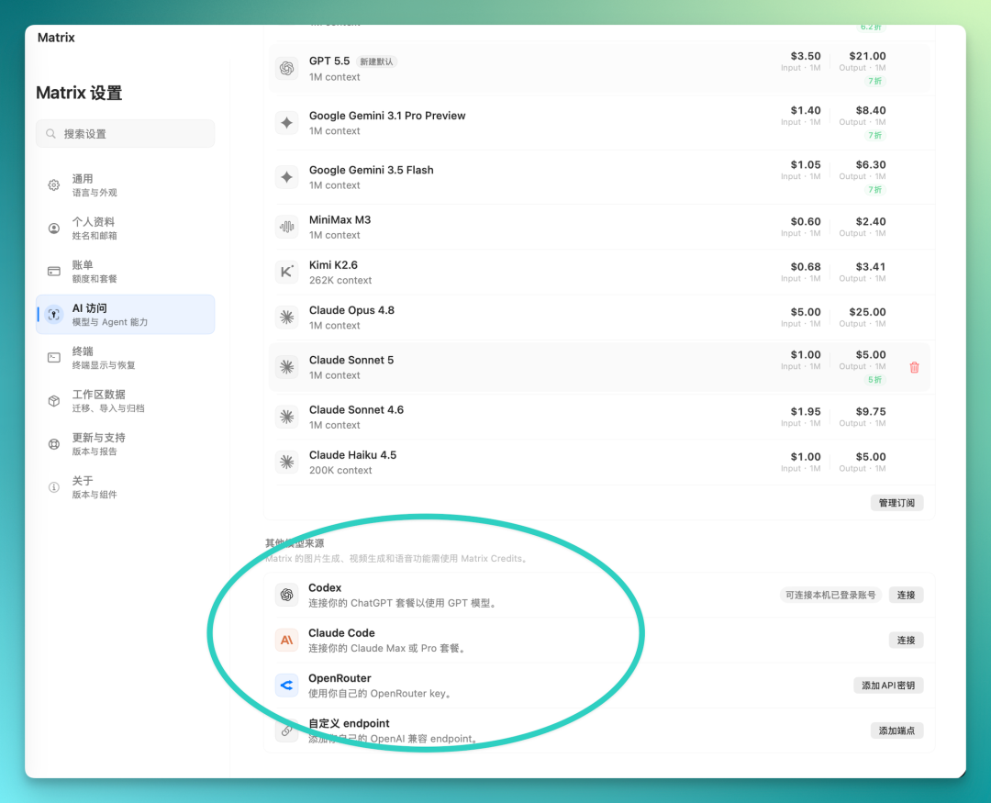The width and height of the screenshot is (991, 803).
Task: Click the profile icon for 个人资料
Action: (54, 229)
